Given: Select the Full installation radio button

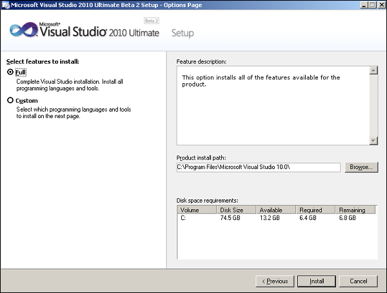Looking at the screenshot, I should click(10, 72).
